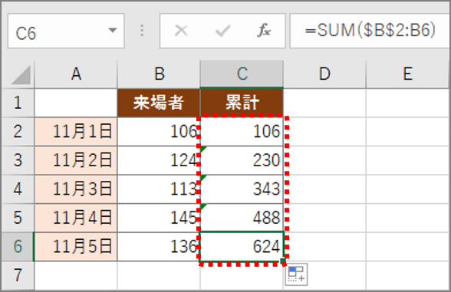Screen dimensions: 451x292
Task: Click the green error indicator in cell C3
Action: point(203,149)
